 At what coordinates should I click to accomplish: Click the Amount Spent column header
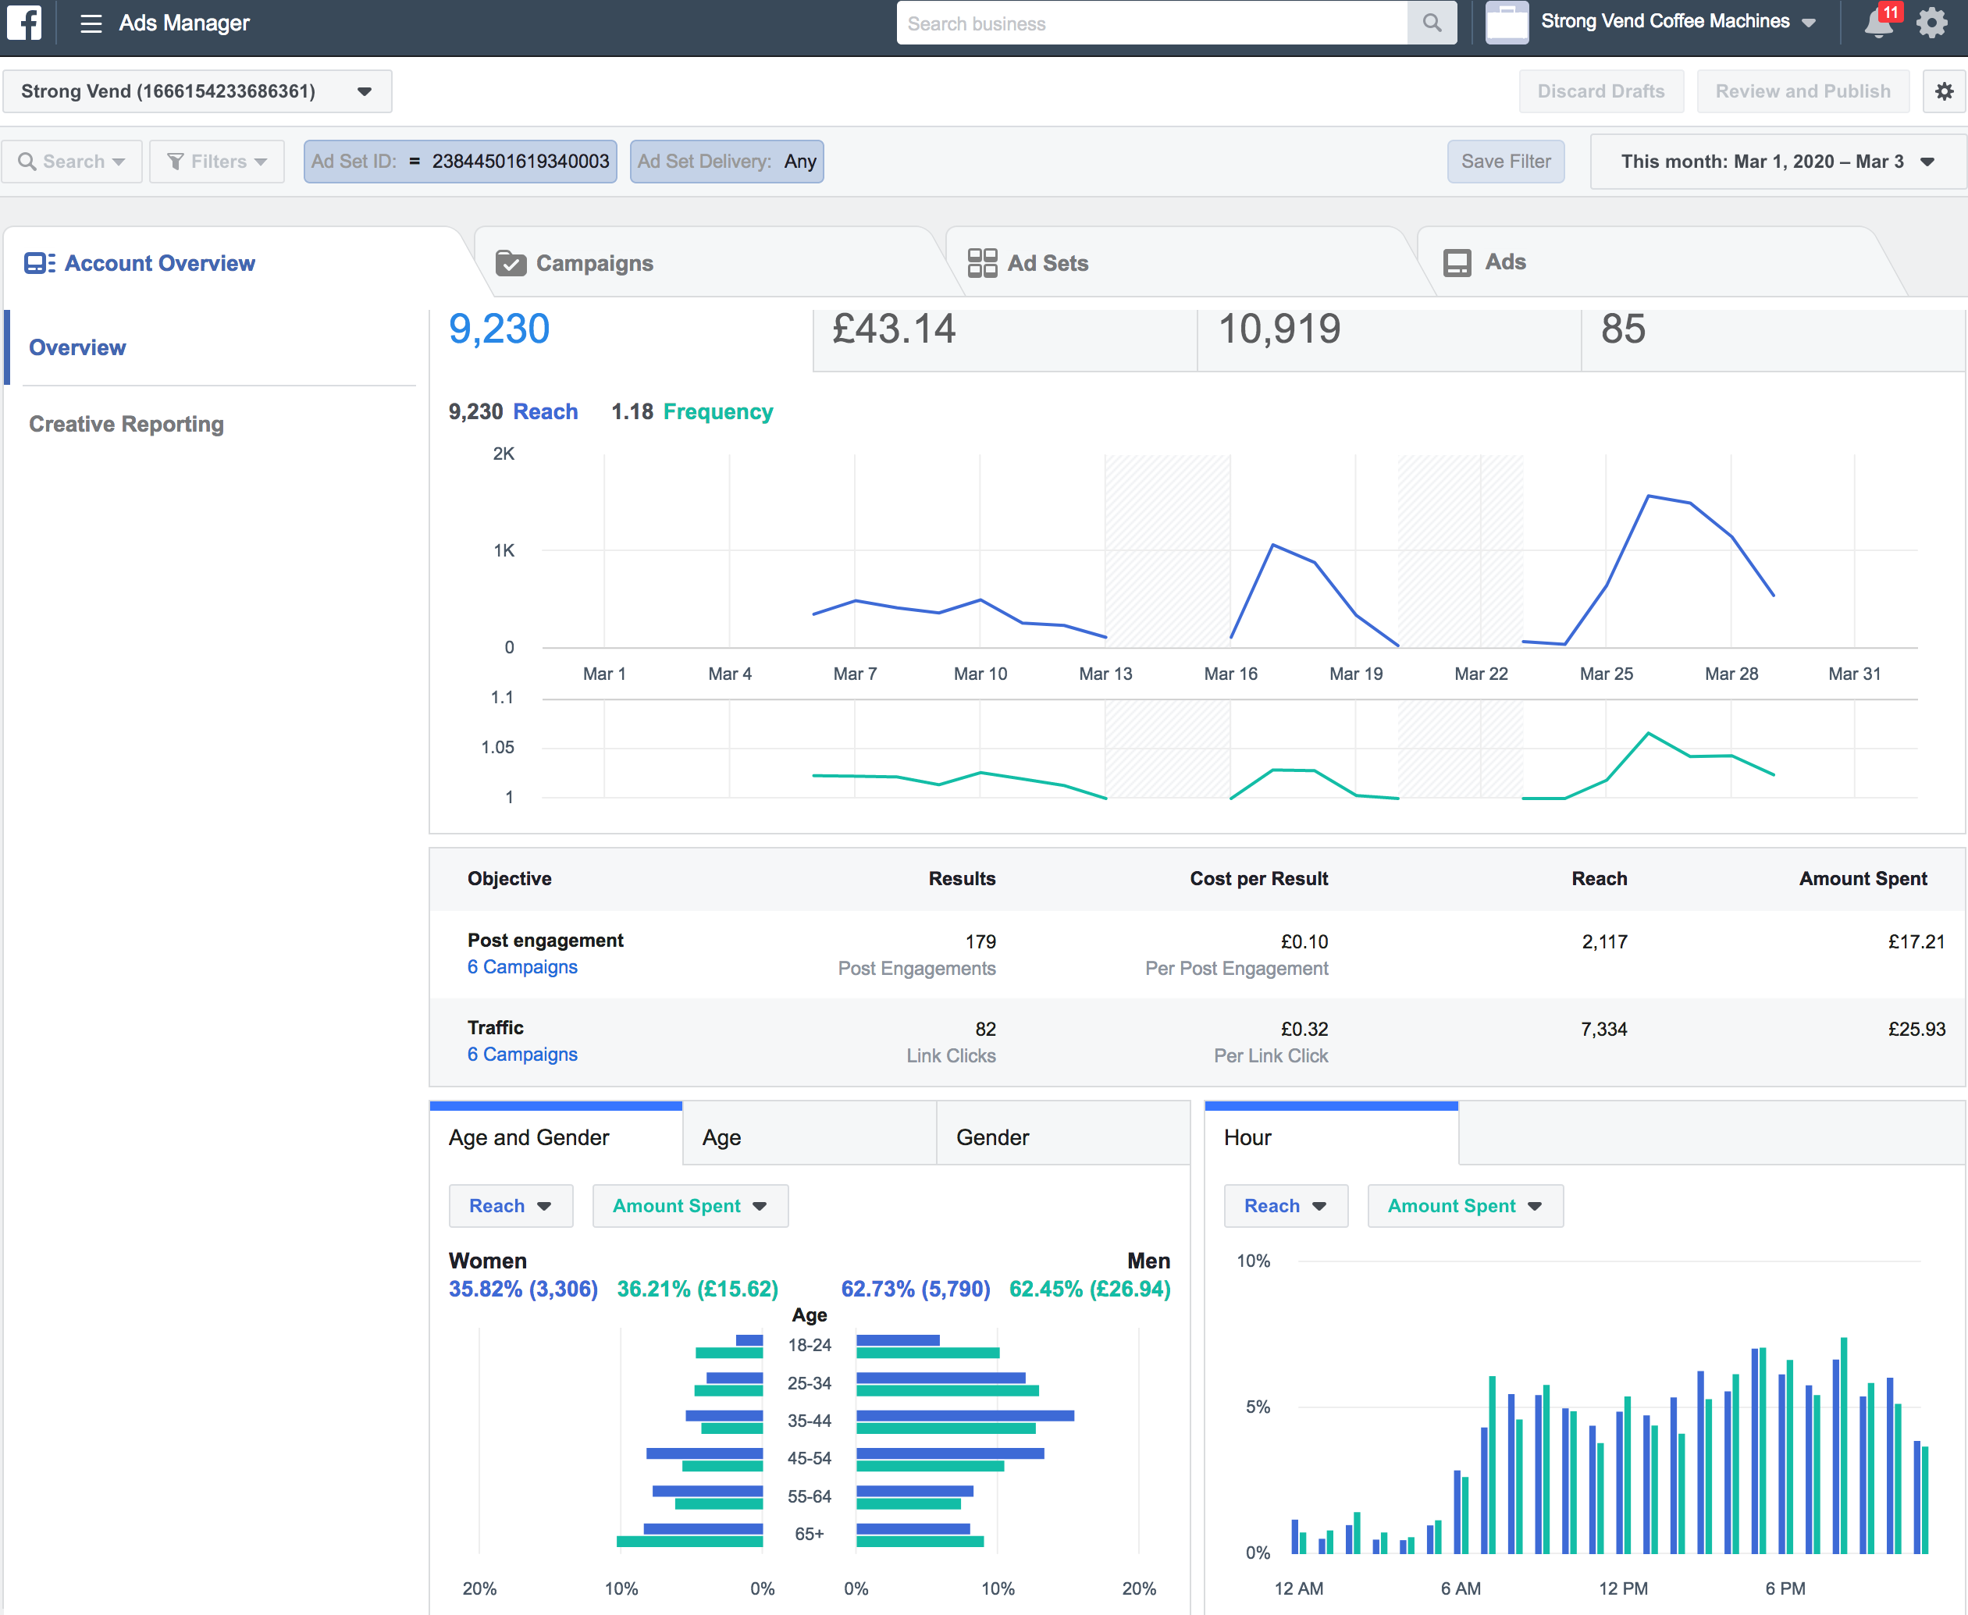[x=1863, y=879]
